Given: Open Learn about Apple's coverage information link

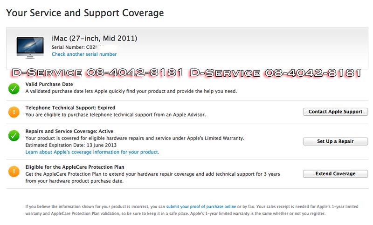Looking at the screenshot, I should pyautogui.click(x=92, y=152).
